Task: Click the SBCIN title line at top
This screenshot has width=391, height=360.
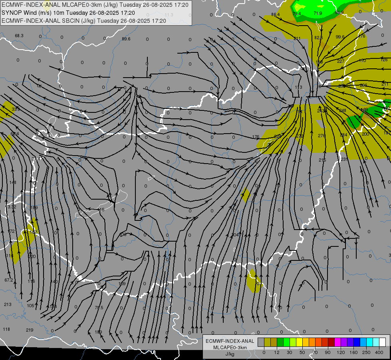Action: coord(83,21)
